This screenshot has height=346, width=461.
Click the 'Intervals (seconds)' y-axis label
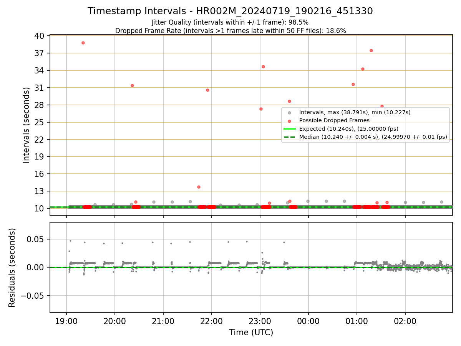pos(27,125)
